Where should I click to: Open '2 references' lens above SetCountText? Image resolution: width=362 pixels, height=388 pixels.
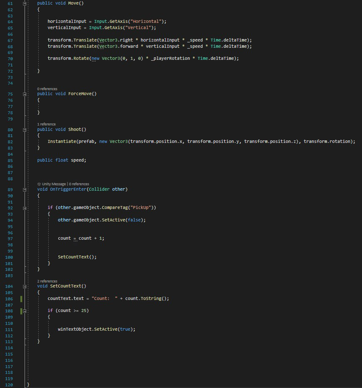pyautogui.click(x=47, y=281)
